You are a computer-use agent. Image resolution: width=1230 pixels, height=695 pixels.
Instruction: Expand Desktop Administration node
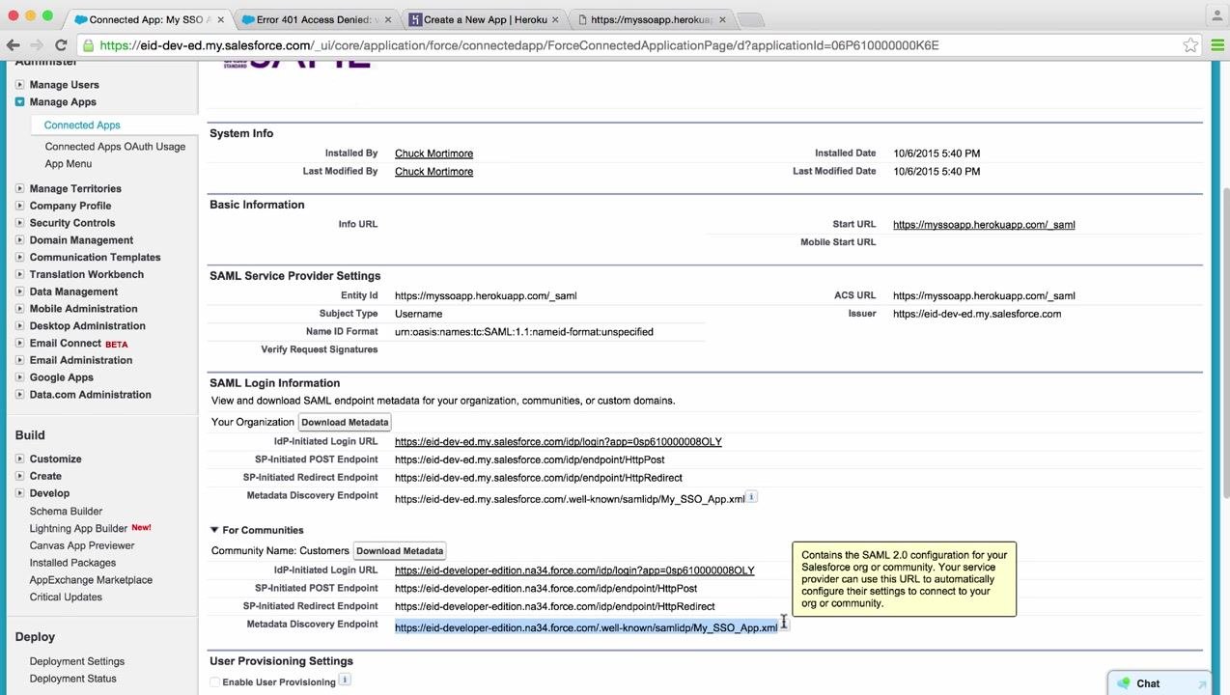pyautogui.click(x=19, y=326)
